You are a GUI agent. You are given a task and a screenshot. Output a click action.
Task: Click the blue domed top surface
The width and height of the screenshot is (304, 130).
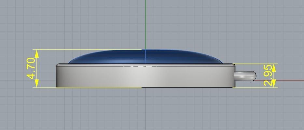(x=145, y=57)
